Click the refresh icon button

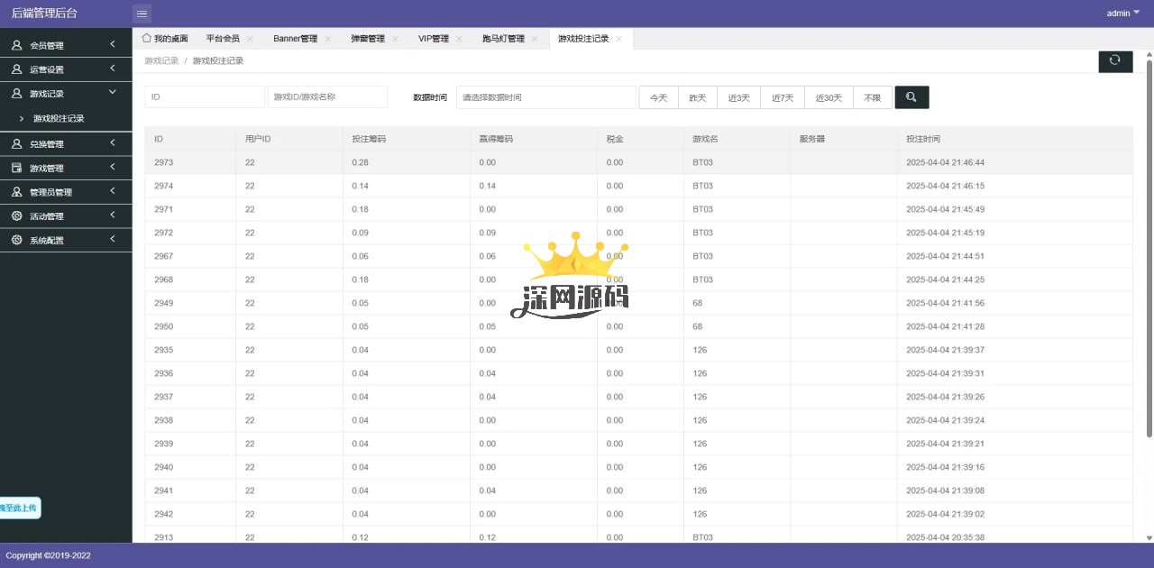pyautogui.click(x=1115, y=60)
